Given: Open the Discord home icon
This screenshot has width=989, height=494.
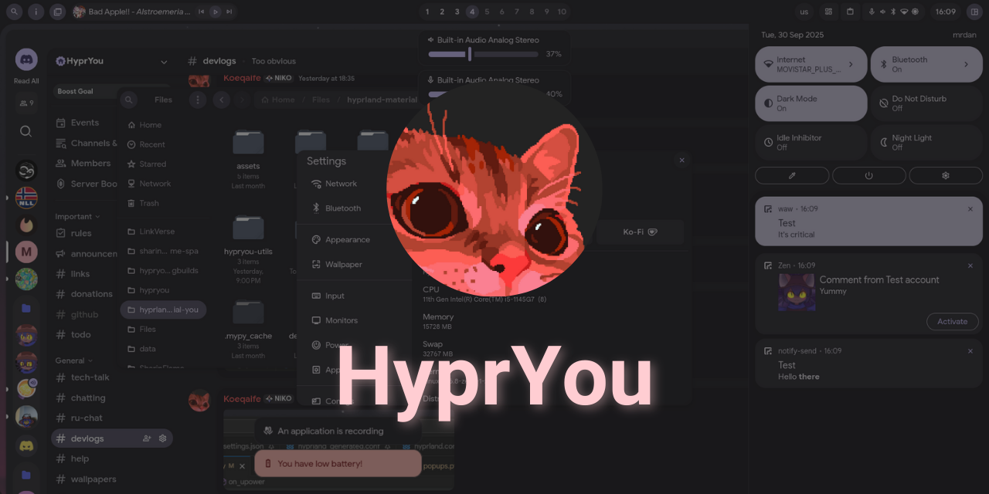Looking at the screenshot, I should pos(26,59).
